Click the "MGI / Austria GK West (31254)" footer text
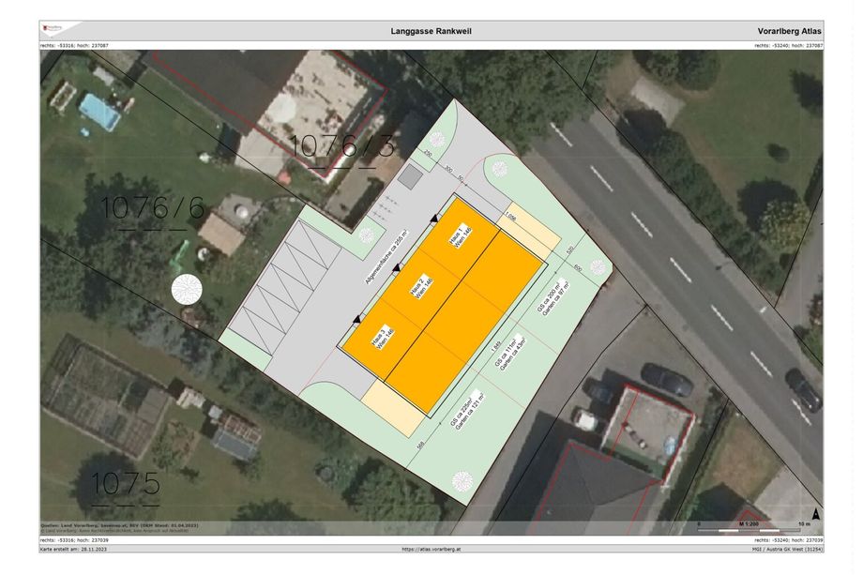The image size is (863, 575). pos(784,550)
